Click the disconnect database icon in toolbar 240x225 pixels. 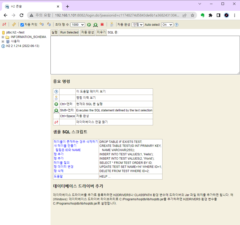pyautogui.click(x=4, y=24)
